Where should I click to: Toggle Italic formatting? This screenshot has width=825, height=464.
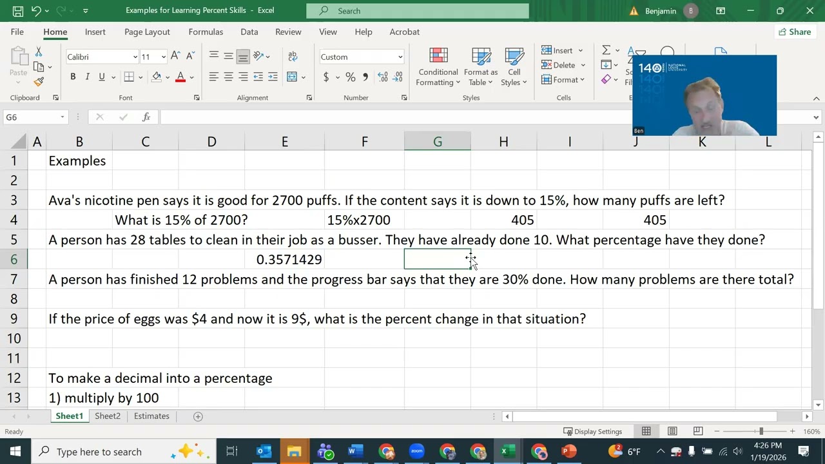88,77
